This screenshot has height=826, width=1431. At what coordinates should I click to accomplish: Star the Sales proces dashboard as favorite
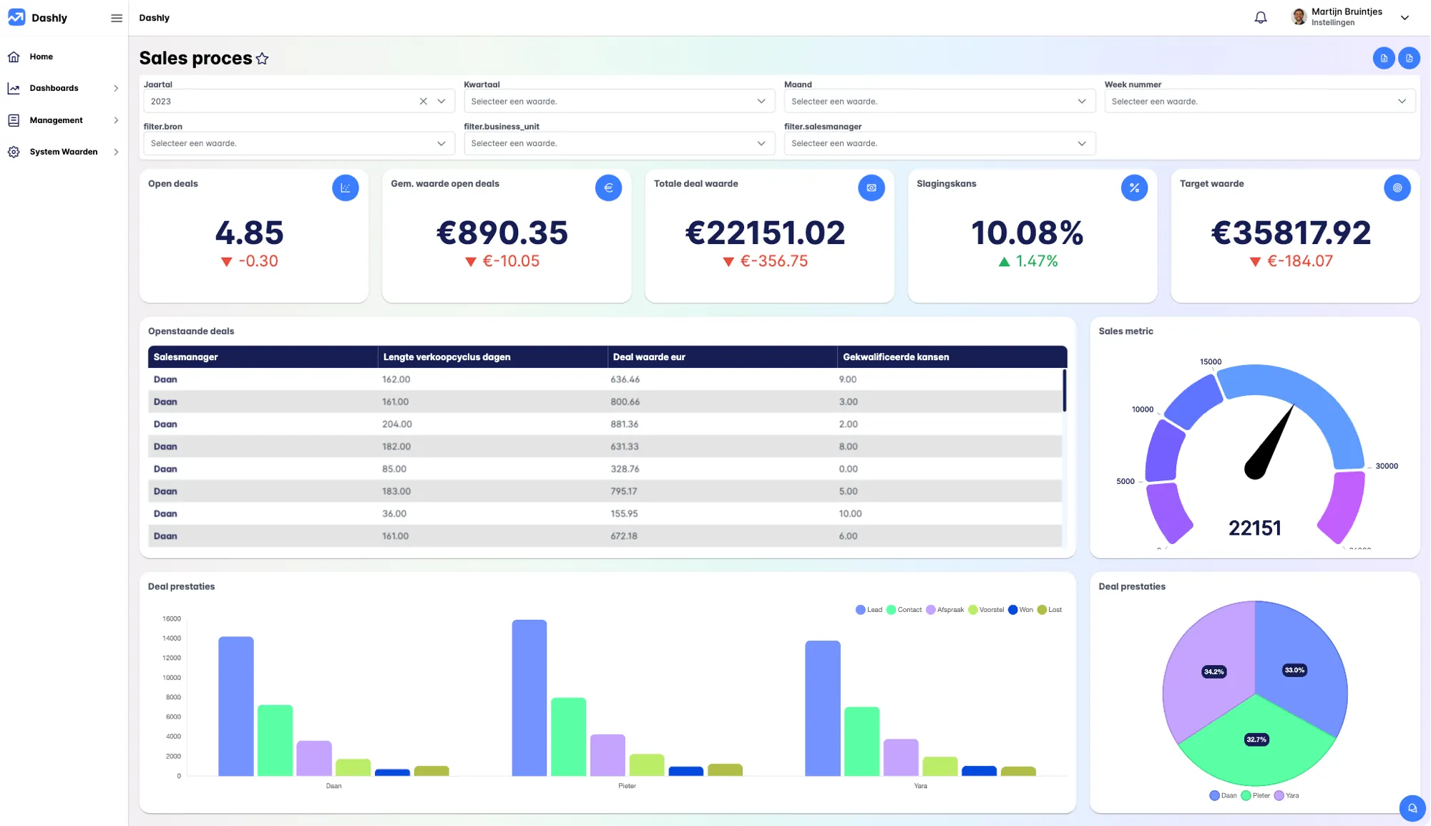pyautogui.click(x=262, y=59)
